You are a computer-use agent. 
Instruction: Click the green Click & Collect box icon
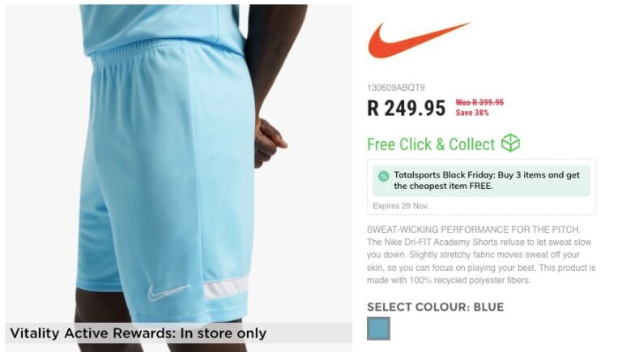coord(510,143)
